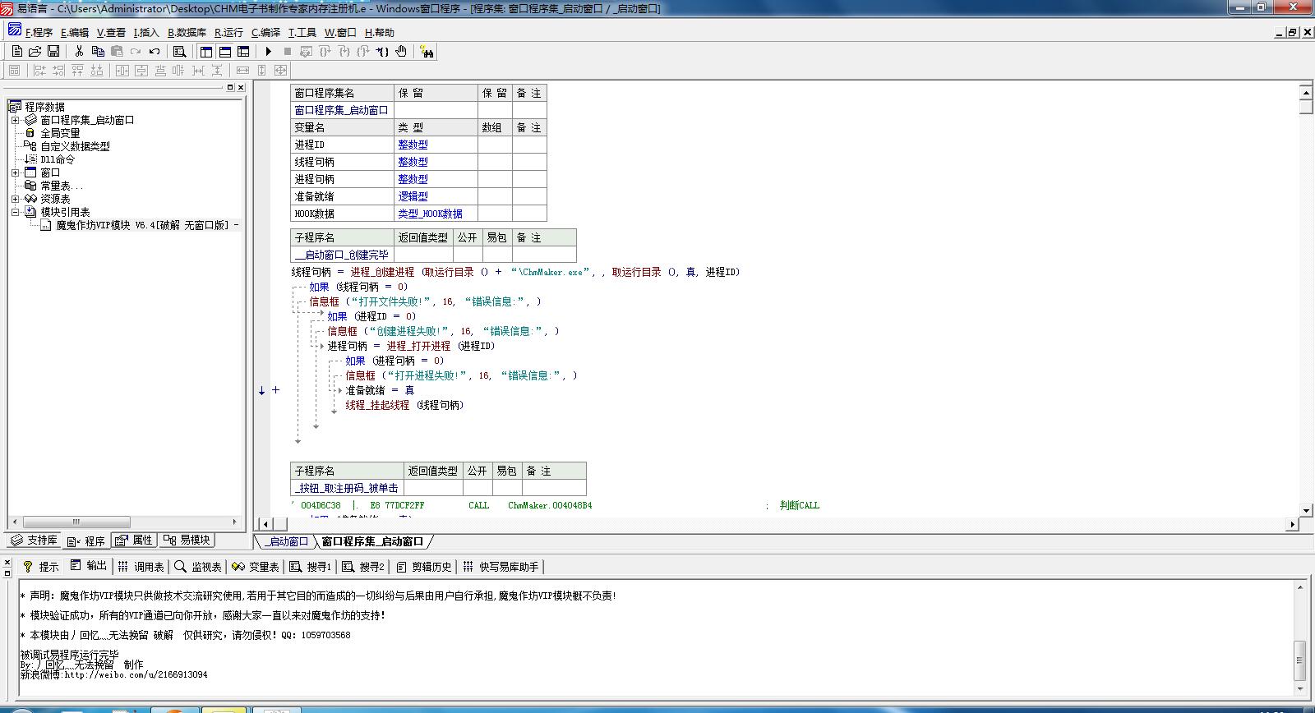Switch to the 调用表 tab

coord(141,567)
